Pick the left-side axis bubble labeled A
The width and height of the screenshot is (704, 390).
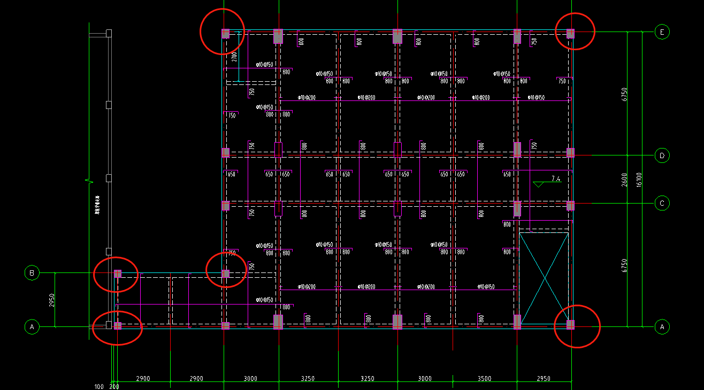click(x=32, y=326)
